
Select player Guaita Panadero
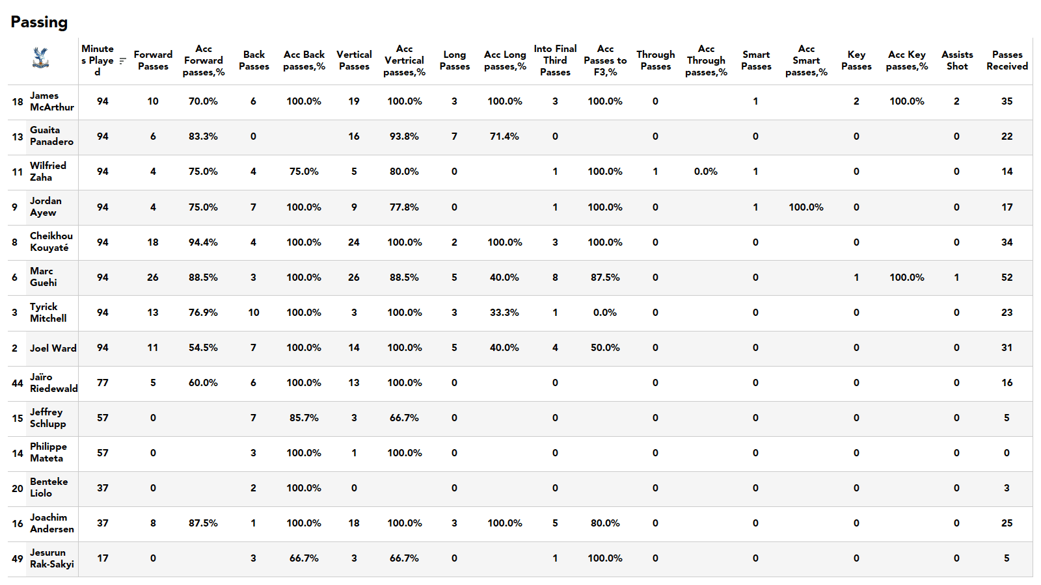pyautogui.click(x=51, y=136)
